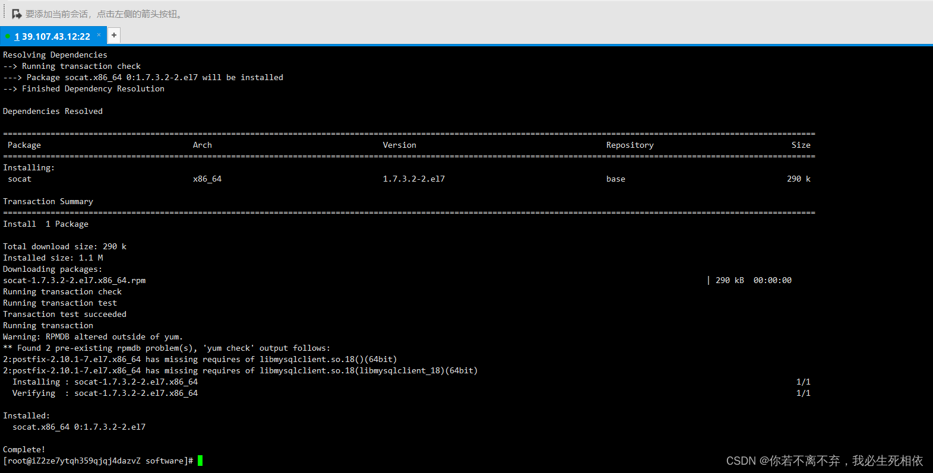
Task: Click the '---> Package socat.x86_64 ... will be installed' line
Action: 143,77
